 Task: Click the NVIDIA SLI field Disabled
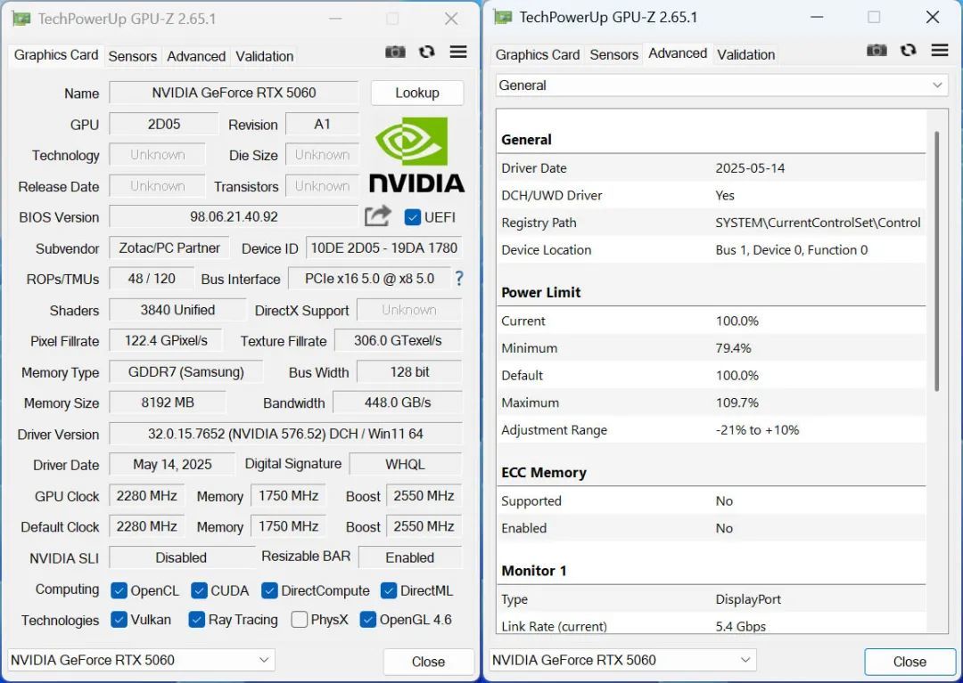click(181, 557)
